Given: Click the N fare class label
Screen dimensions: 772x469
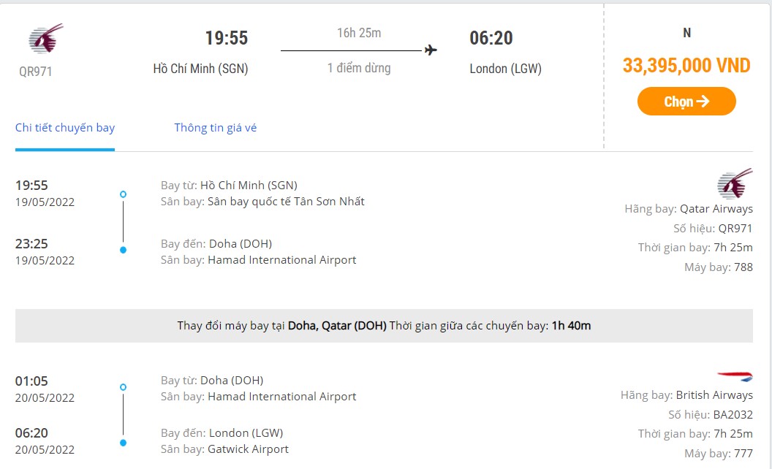Looking at the screenshot, I should pos(686,33).
